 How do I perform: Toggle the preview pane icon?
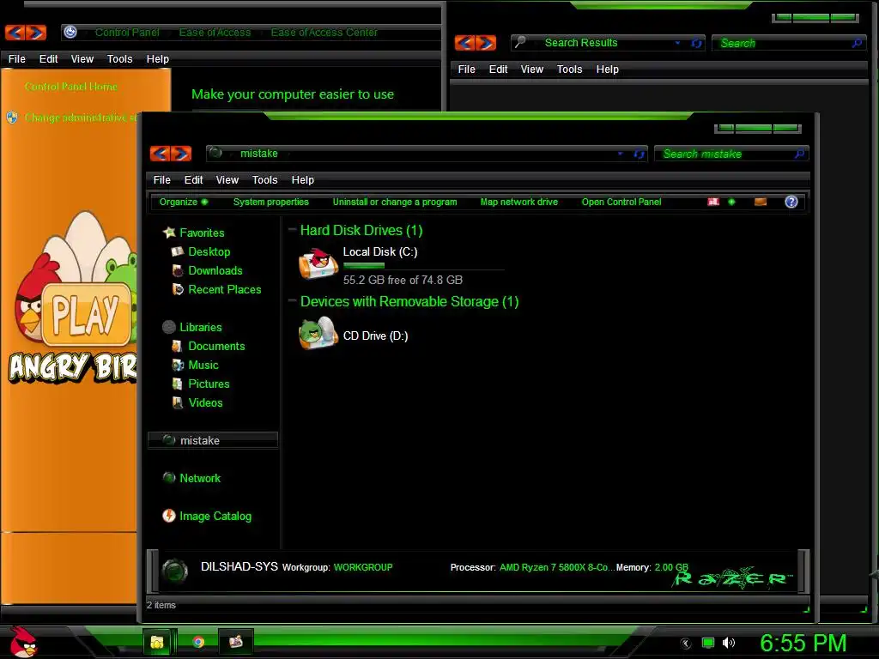(x=761, y=202)
